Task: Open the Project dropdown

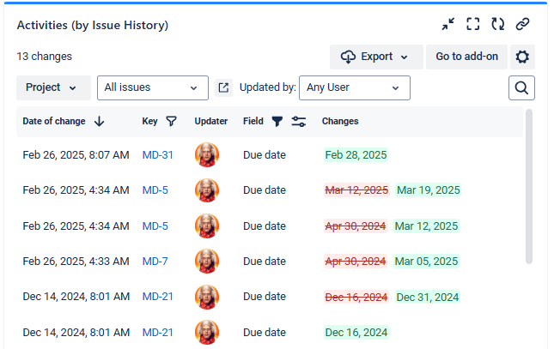Action: (x=54, y=87)
